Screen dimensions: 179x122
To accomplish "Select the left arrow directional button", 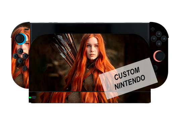I will [15, 56].
